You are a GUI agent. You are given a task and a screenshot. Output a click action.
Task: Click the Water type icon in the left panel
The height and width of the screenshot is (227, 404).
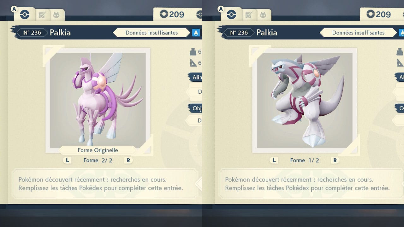pos(196,32)
